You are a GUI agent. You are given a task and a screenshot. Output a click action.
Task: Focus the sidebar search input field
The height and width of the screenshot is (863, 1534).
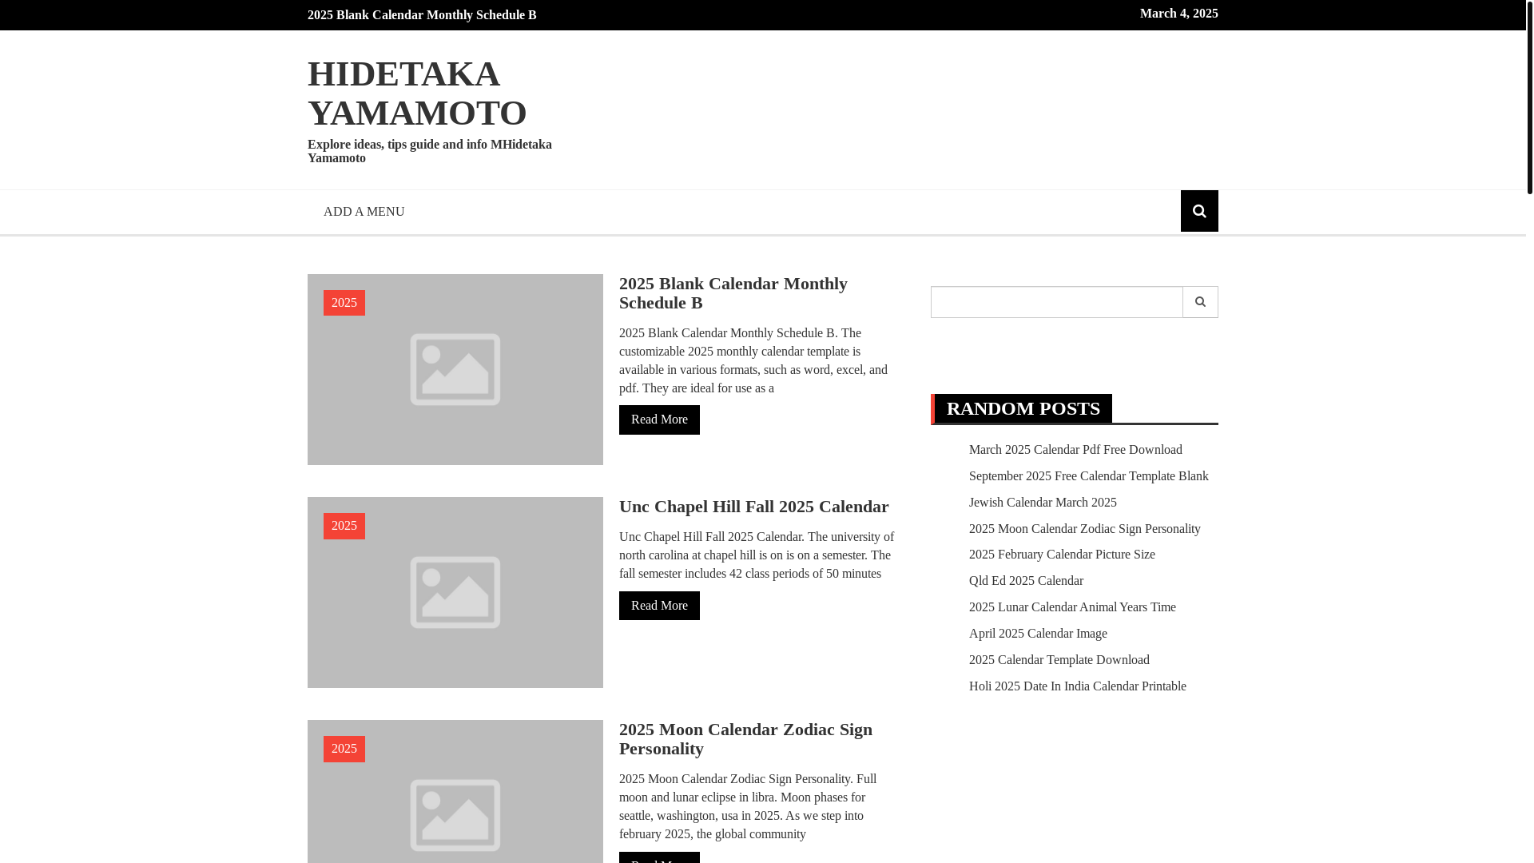tap(1056, 302)
